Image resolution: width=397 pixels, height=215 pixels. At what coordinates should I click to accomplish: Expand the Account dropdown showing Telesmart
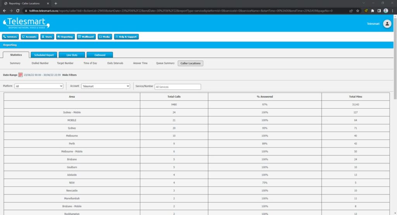tap(105, 86)
